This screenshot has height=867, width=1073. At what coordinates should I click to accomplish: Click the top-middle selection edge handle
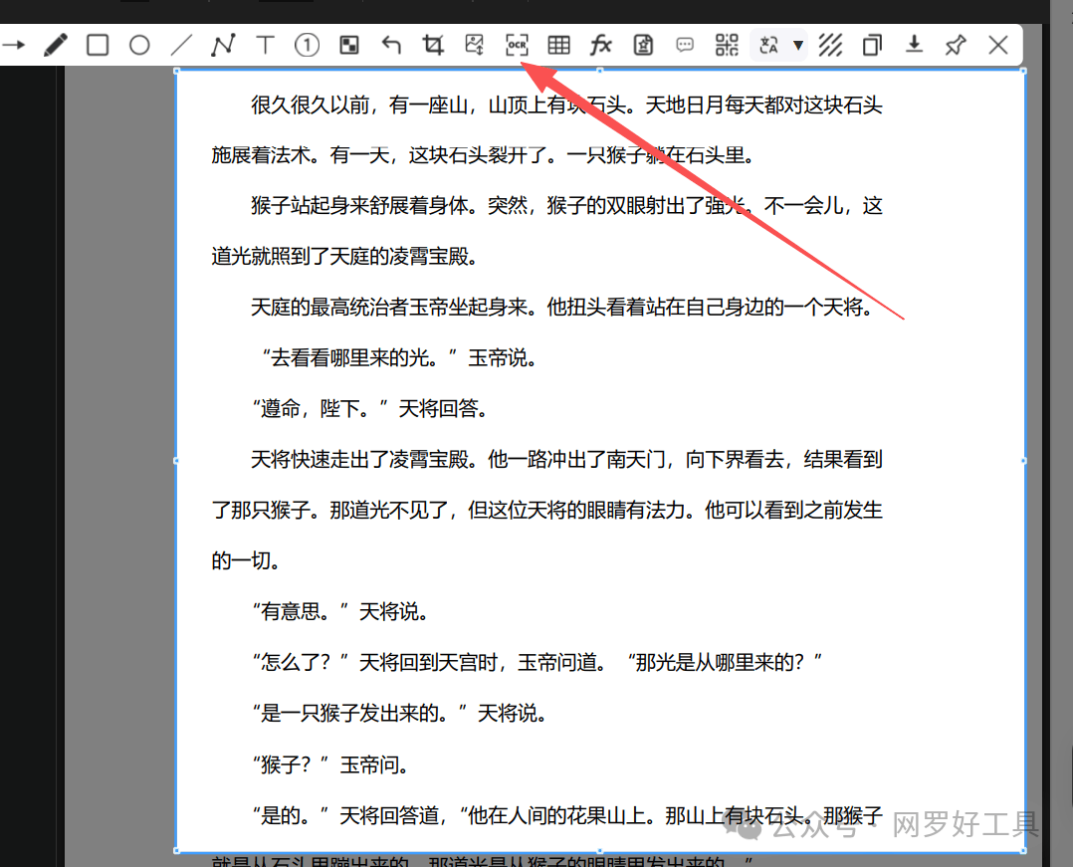pos(600,71)
